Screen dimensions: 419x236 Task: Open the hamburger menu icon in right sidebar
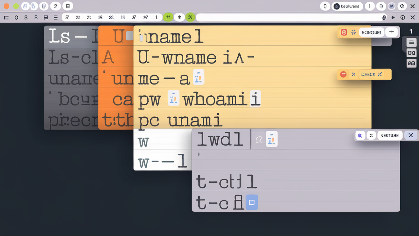click(x=411, y=42)
